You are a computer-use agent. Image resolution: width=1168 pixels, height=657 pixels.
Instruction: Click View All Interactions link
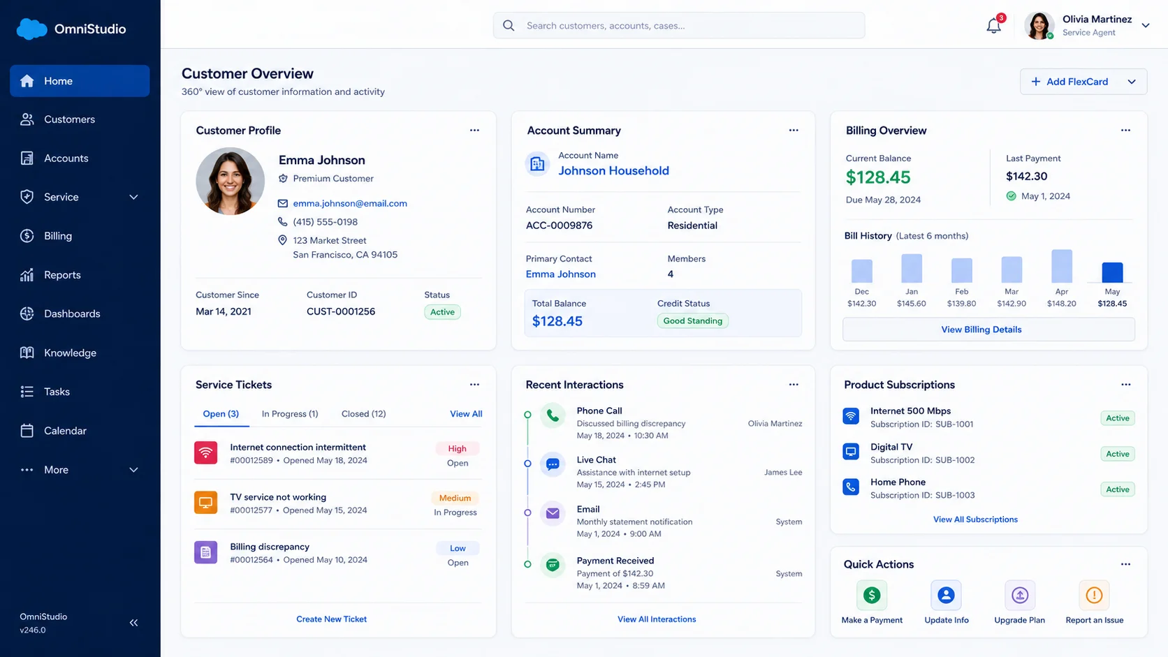pyautogui.click(x=657, y=619)
